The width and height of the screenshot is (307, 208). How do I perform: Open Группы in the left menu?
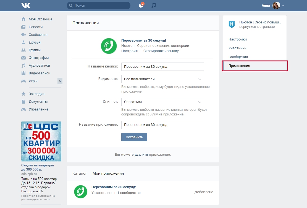pos(35,50)
